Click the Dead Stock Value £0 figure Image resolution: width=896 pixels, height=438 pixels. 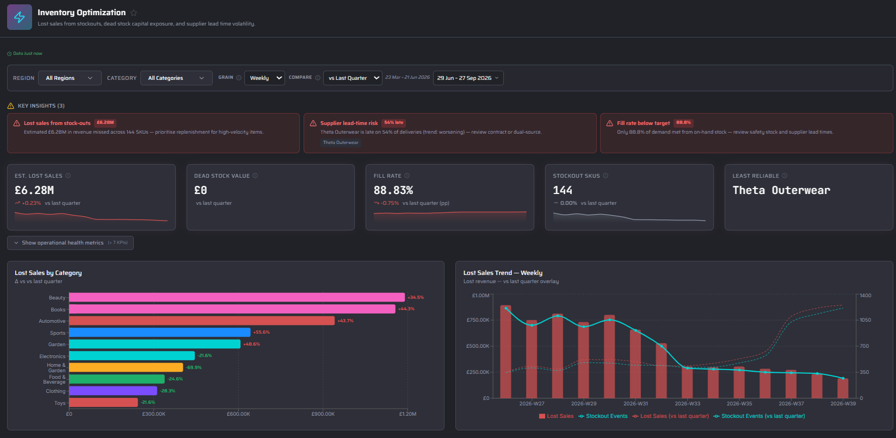click(x=201, y=190)
